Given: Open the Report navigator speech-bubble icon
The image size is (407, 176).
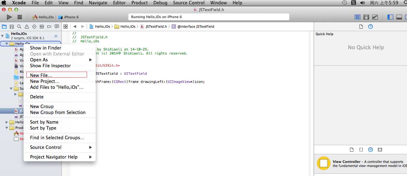Looking at the screenshot, I should pyautogui.click(x=57, y=26).
